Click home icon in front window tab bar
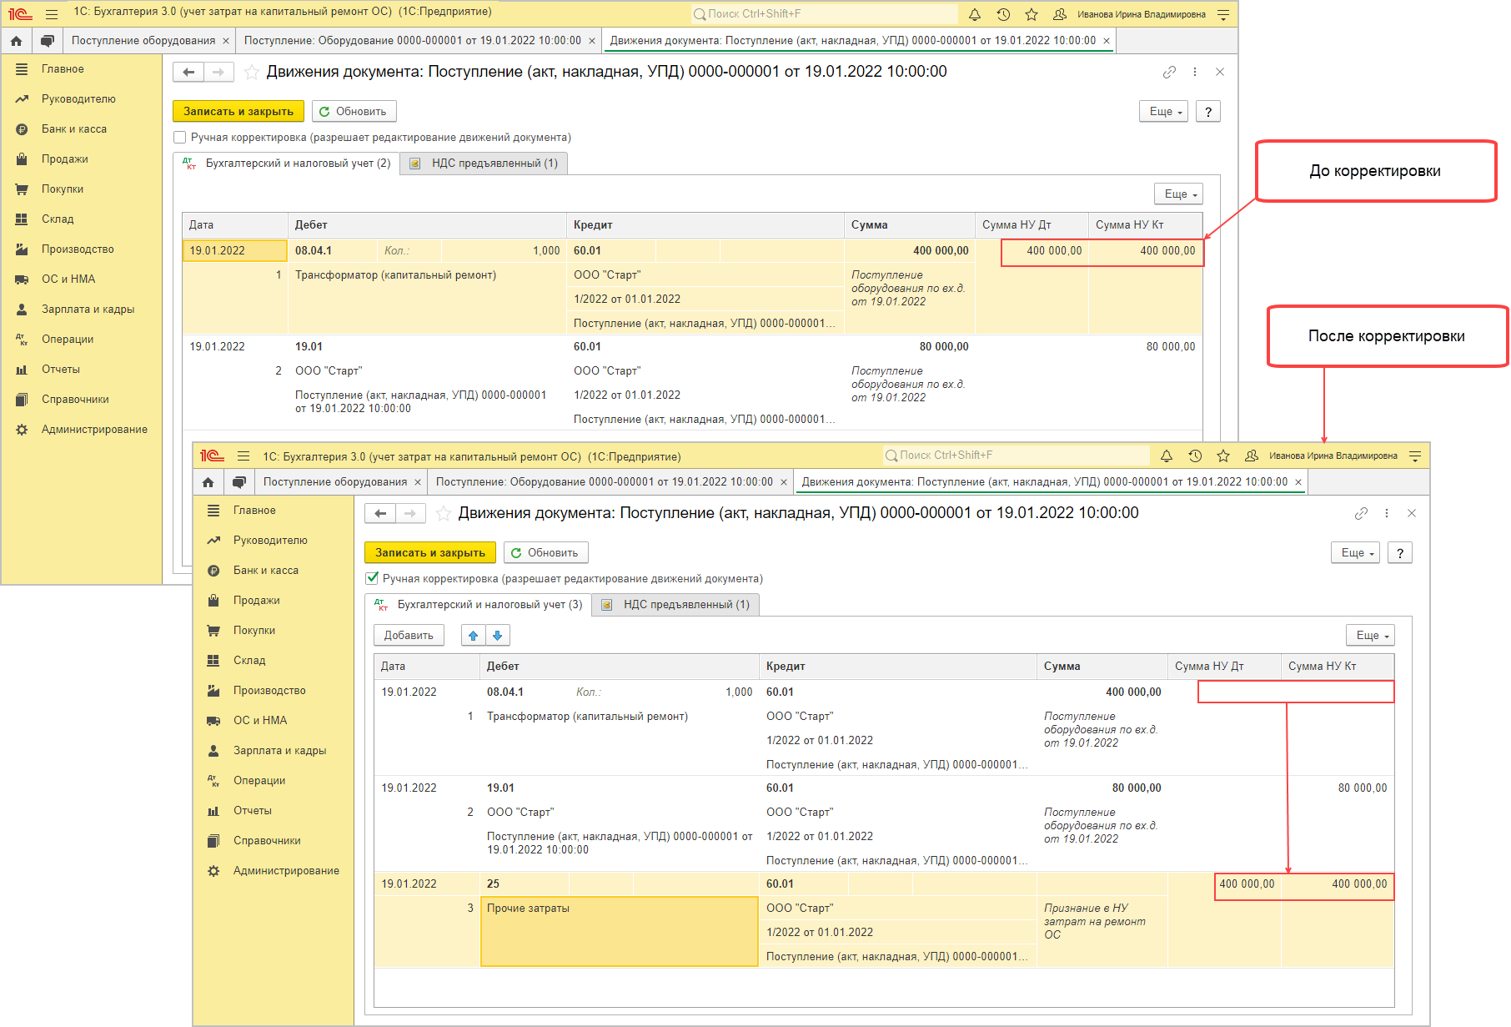Image resolution: width=1511 pixels, height=1027 pixels. pyautogui.click(x=208, y=481)
